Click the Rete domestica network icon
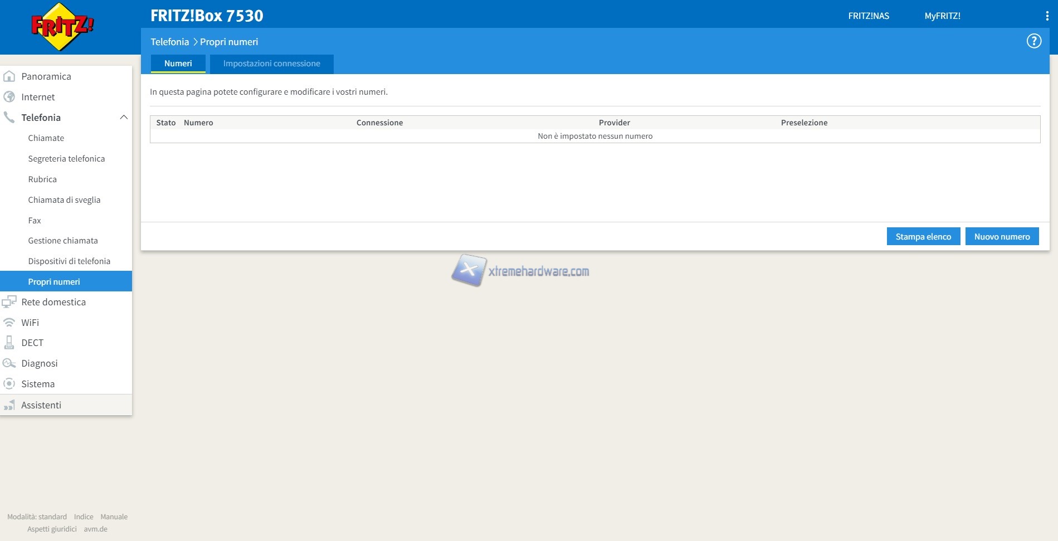The height and width of the screenshot is (541, 1058). (9, 302)
